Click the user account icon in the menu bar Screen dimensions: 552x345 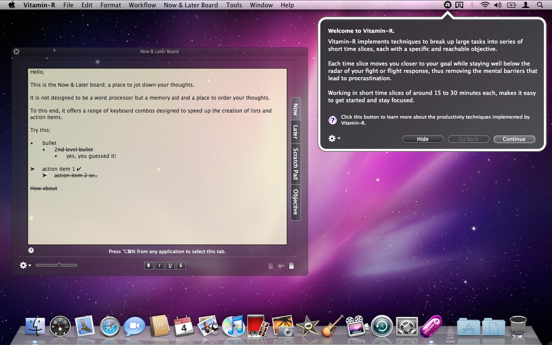click(x=526, y=5)
